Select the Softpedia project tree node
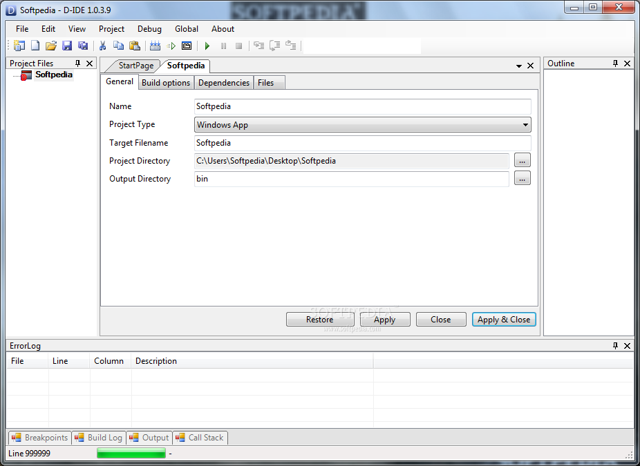 tap(53, 75)
